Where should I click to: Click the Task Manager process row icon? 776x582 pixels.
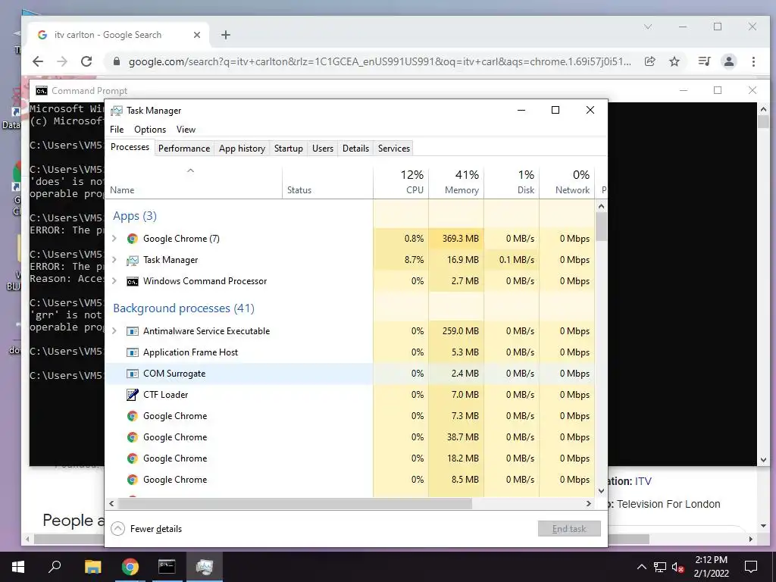132,260
